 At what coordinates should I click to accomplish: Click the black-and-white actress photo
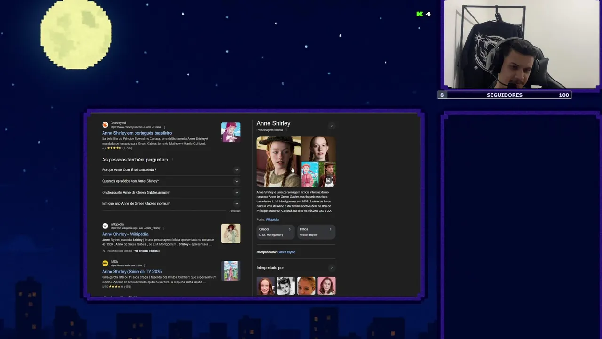(286, 286)
